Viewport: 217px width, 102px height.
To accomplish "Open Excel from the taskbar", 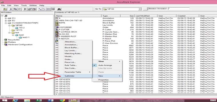I will pyautogui.click(x=39, y=100).
